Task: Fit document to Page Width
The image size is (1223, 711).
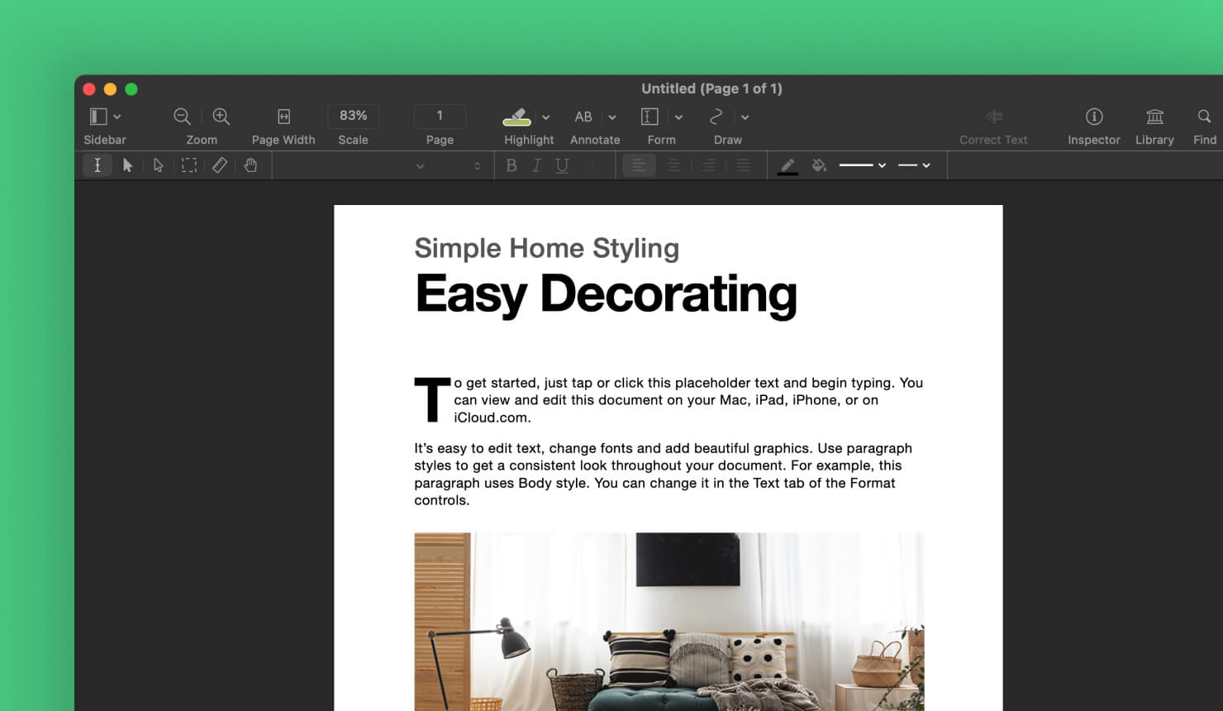Action: tap(283, 117)
